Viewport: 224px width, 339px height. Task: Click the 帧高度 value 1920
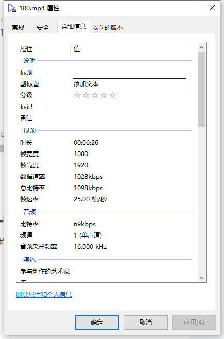click(x=81, y=165)
